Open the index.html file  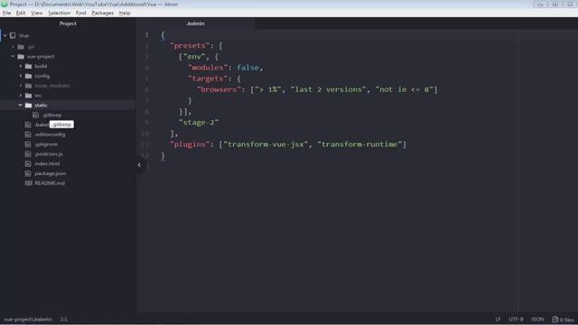[x=47, y=163]
